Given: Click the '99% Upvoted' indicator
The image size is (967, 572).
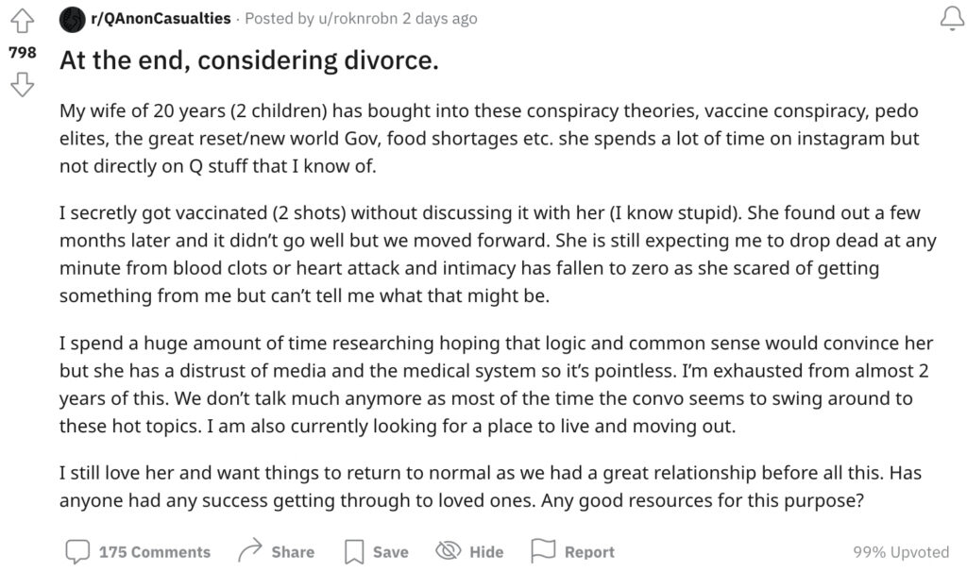Looking at the screenshot, I should click(901, 552).
